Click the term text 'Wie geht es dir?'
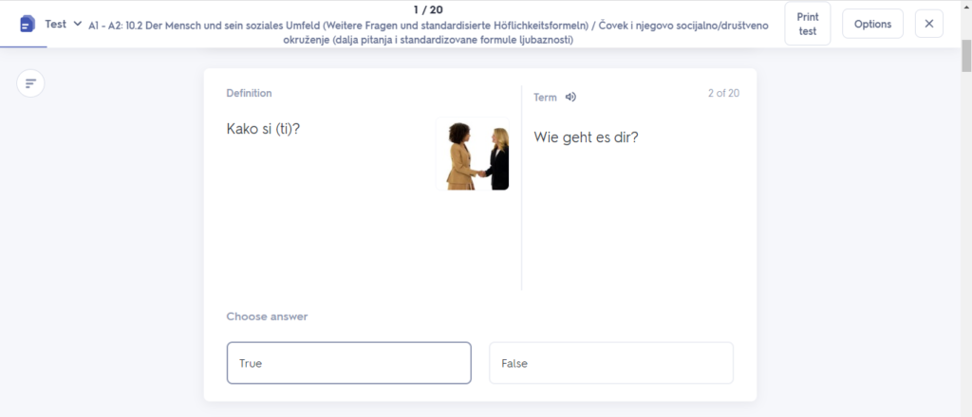Viewport: 972px width, 417px height. [586, 136]
